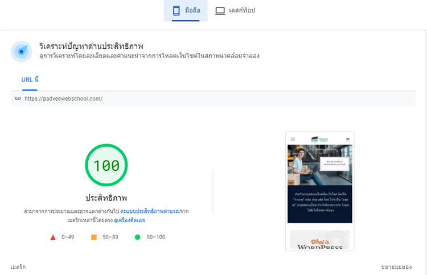
Task: Select the URL นี้ tab
Action: coord(30,80)
